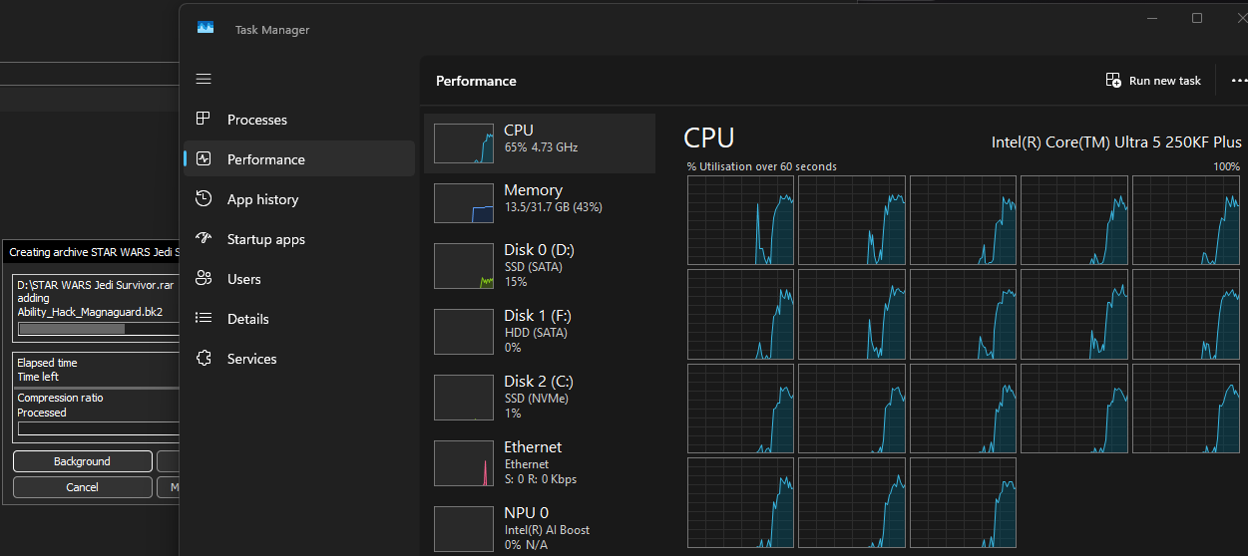Click the large CPU heading
This screenshot has height=556, width=1248.
709,139
